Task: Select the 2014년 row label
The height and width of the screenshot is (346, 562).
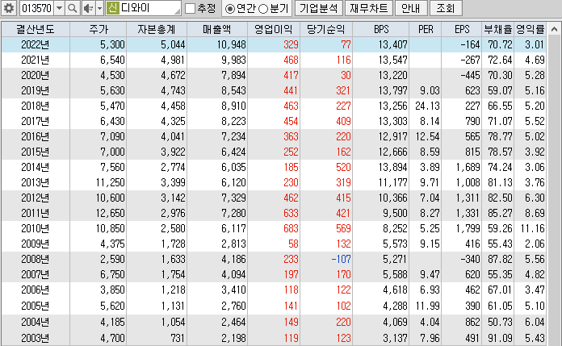Action: pyautogui.click(x=36, y=167)
